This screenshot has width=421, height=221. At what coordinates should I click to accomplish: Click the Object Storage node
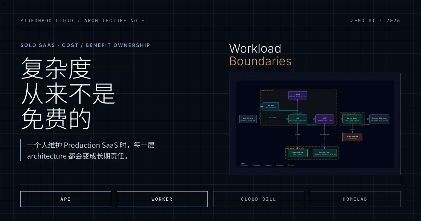(x=352, y=137)
